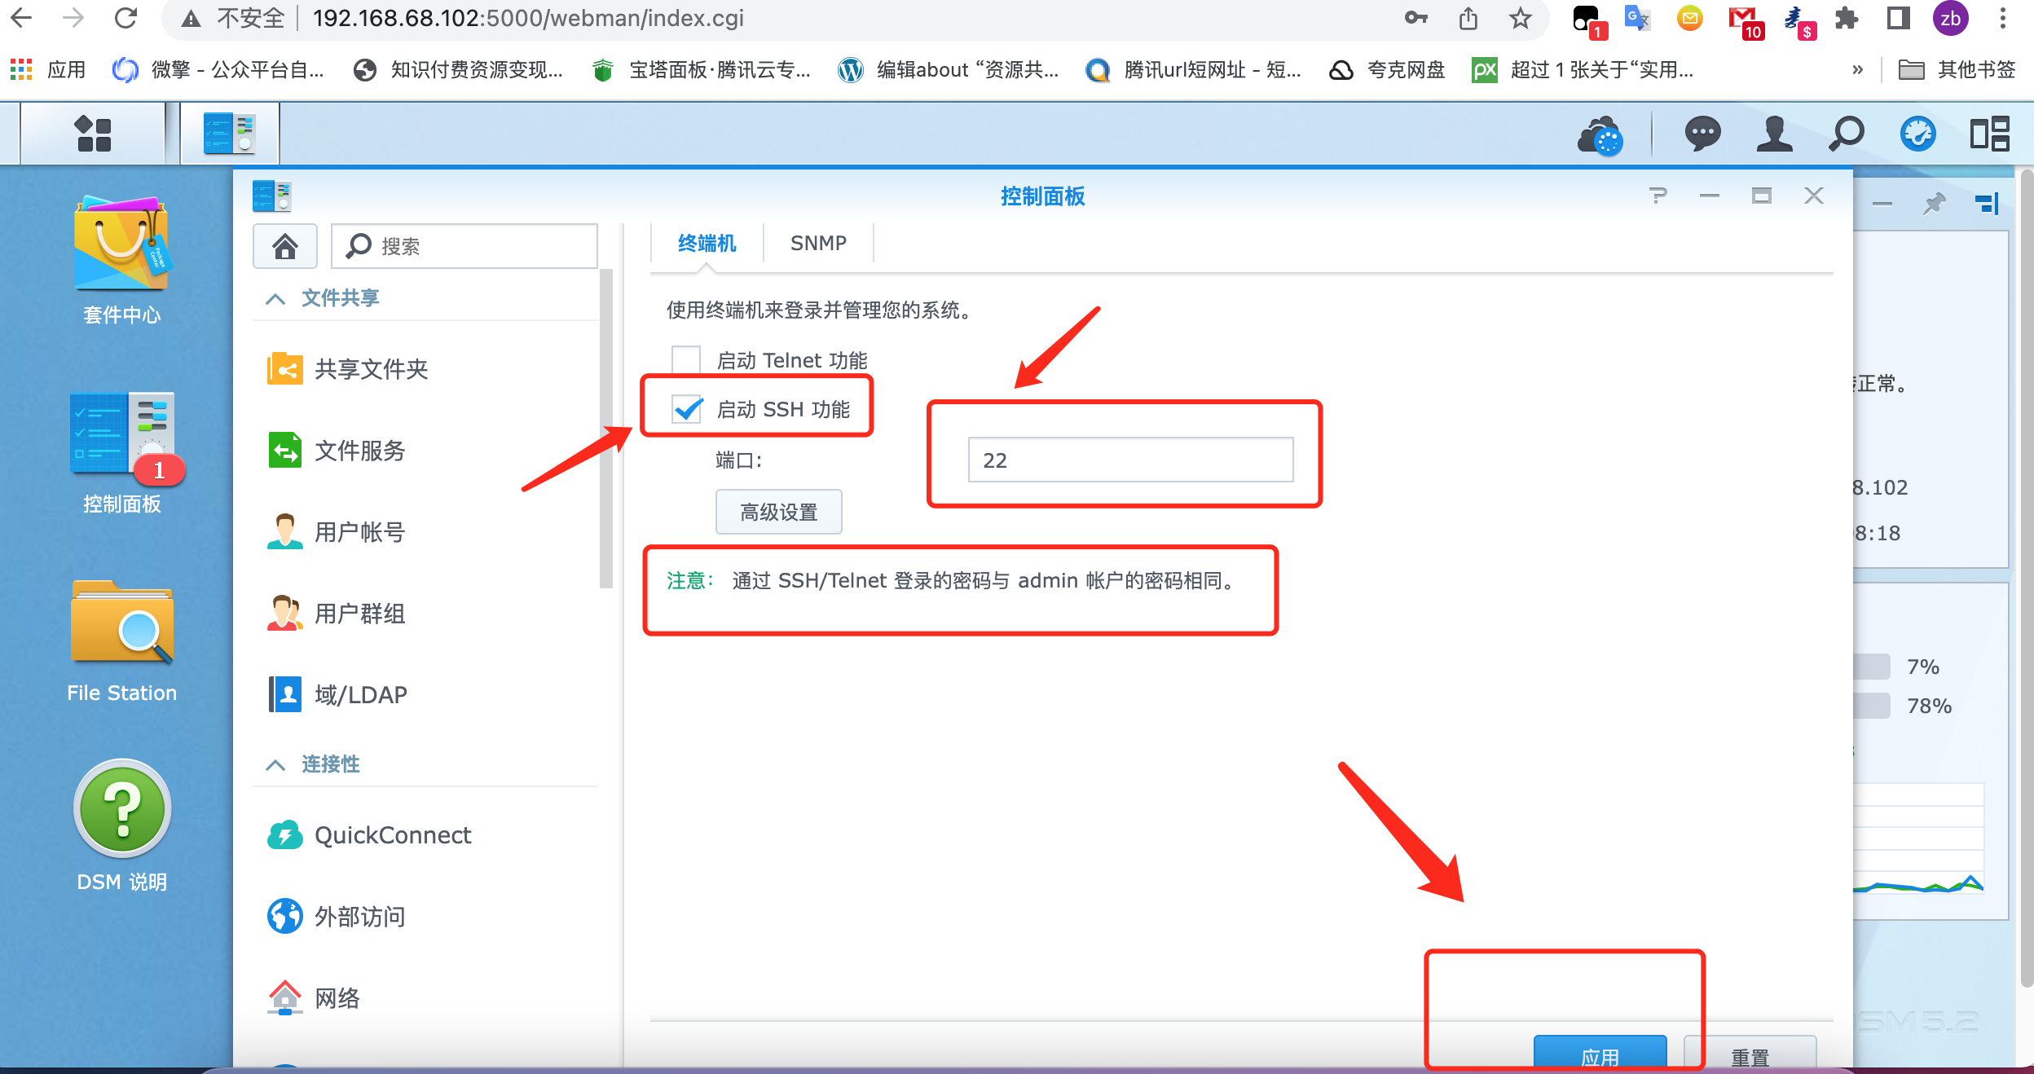The height and width of the screenshot is (1074, 2034).
Task: Toggle Enable SSH service checkbox
Action: coord(686,409)
